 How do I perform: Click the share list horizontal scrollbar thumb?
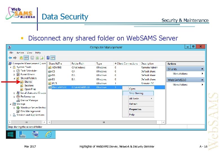point(104,122)
